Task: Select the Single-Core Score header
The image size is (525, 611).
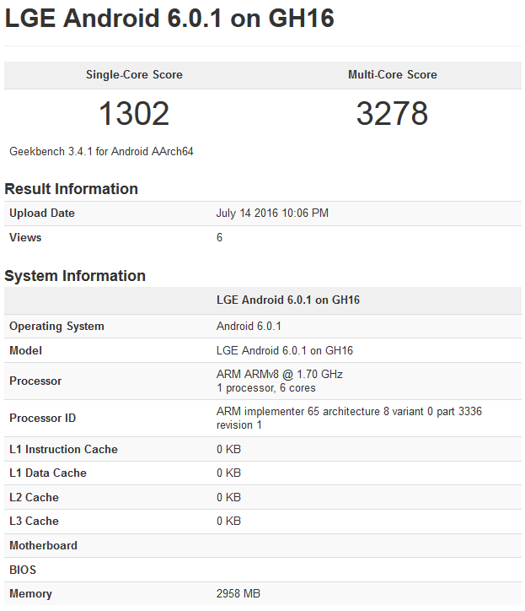Action: point(134,74)
